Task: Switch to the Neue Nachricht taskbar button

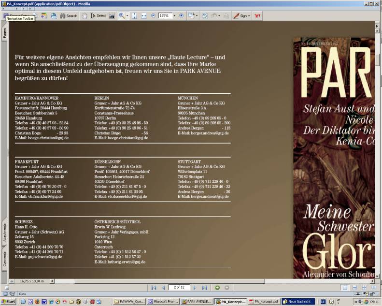Action: pyautogui.click(x=298, y=302)
